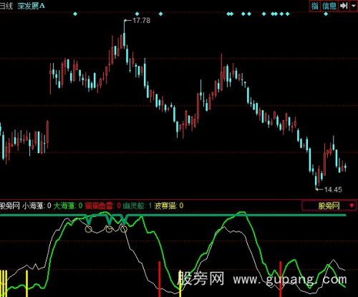This screenshot has height=297, width=358.
Task: Click the first circled signal icon on the indicator line
Action: [89, 229]
